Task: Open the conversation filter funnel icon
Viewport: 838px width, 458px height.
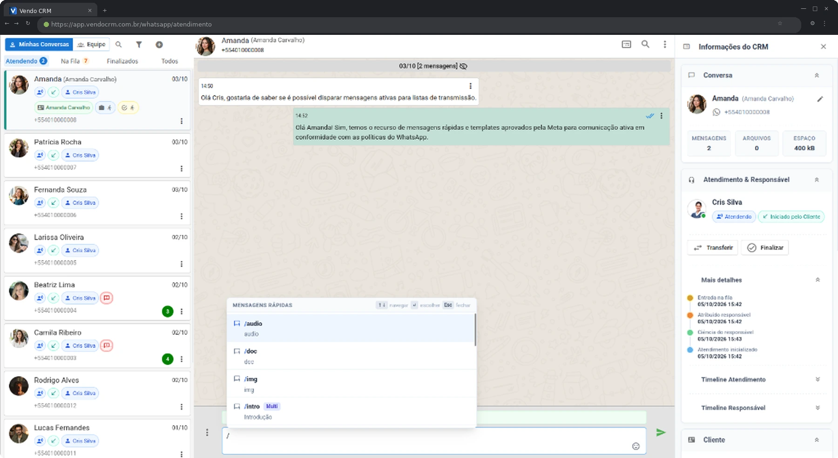Action: (139, 45)
